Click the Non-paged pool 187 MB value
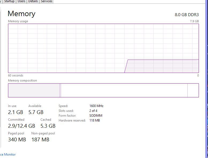Viewport: 208px width, 158px height. coord(40,139)
